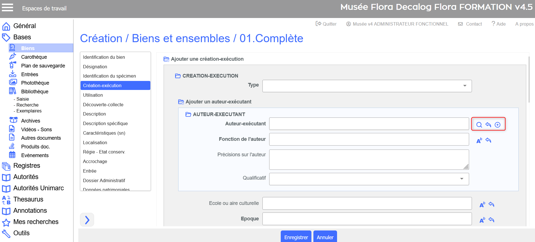Click the reply arrow icon beside Auteur-exécutant
This screenshot has height=242, width=535.
pyautogui.click(x=488, y=125)
